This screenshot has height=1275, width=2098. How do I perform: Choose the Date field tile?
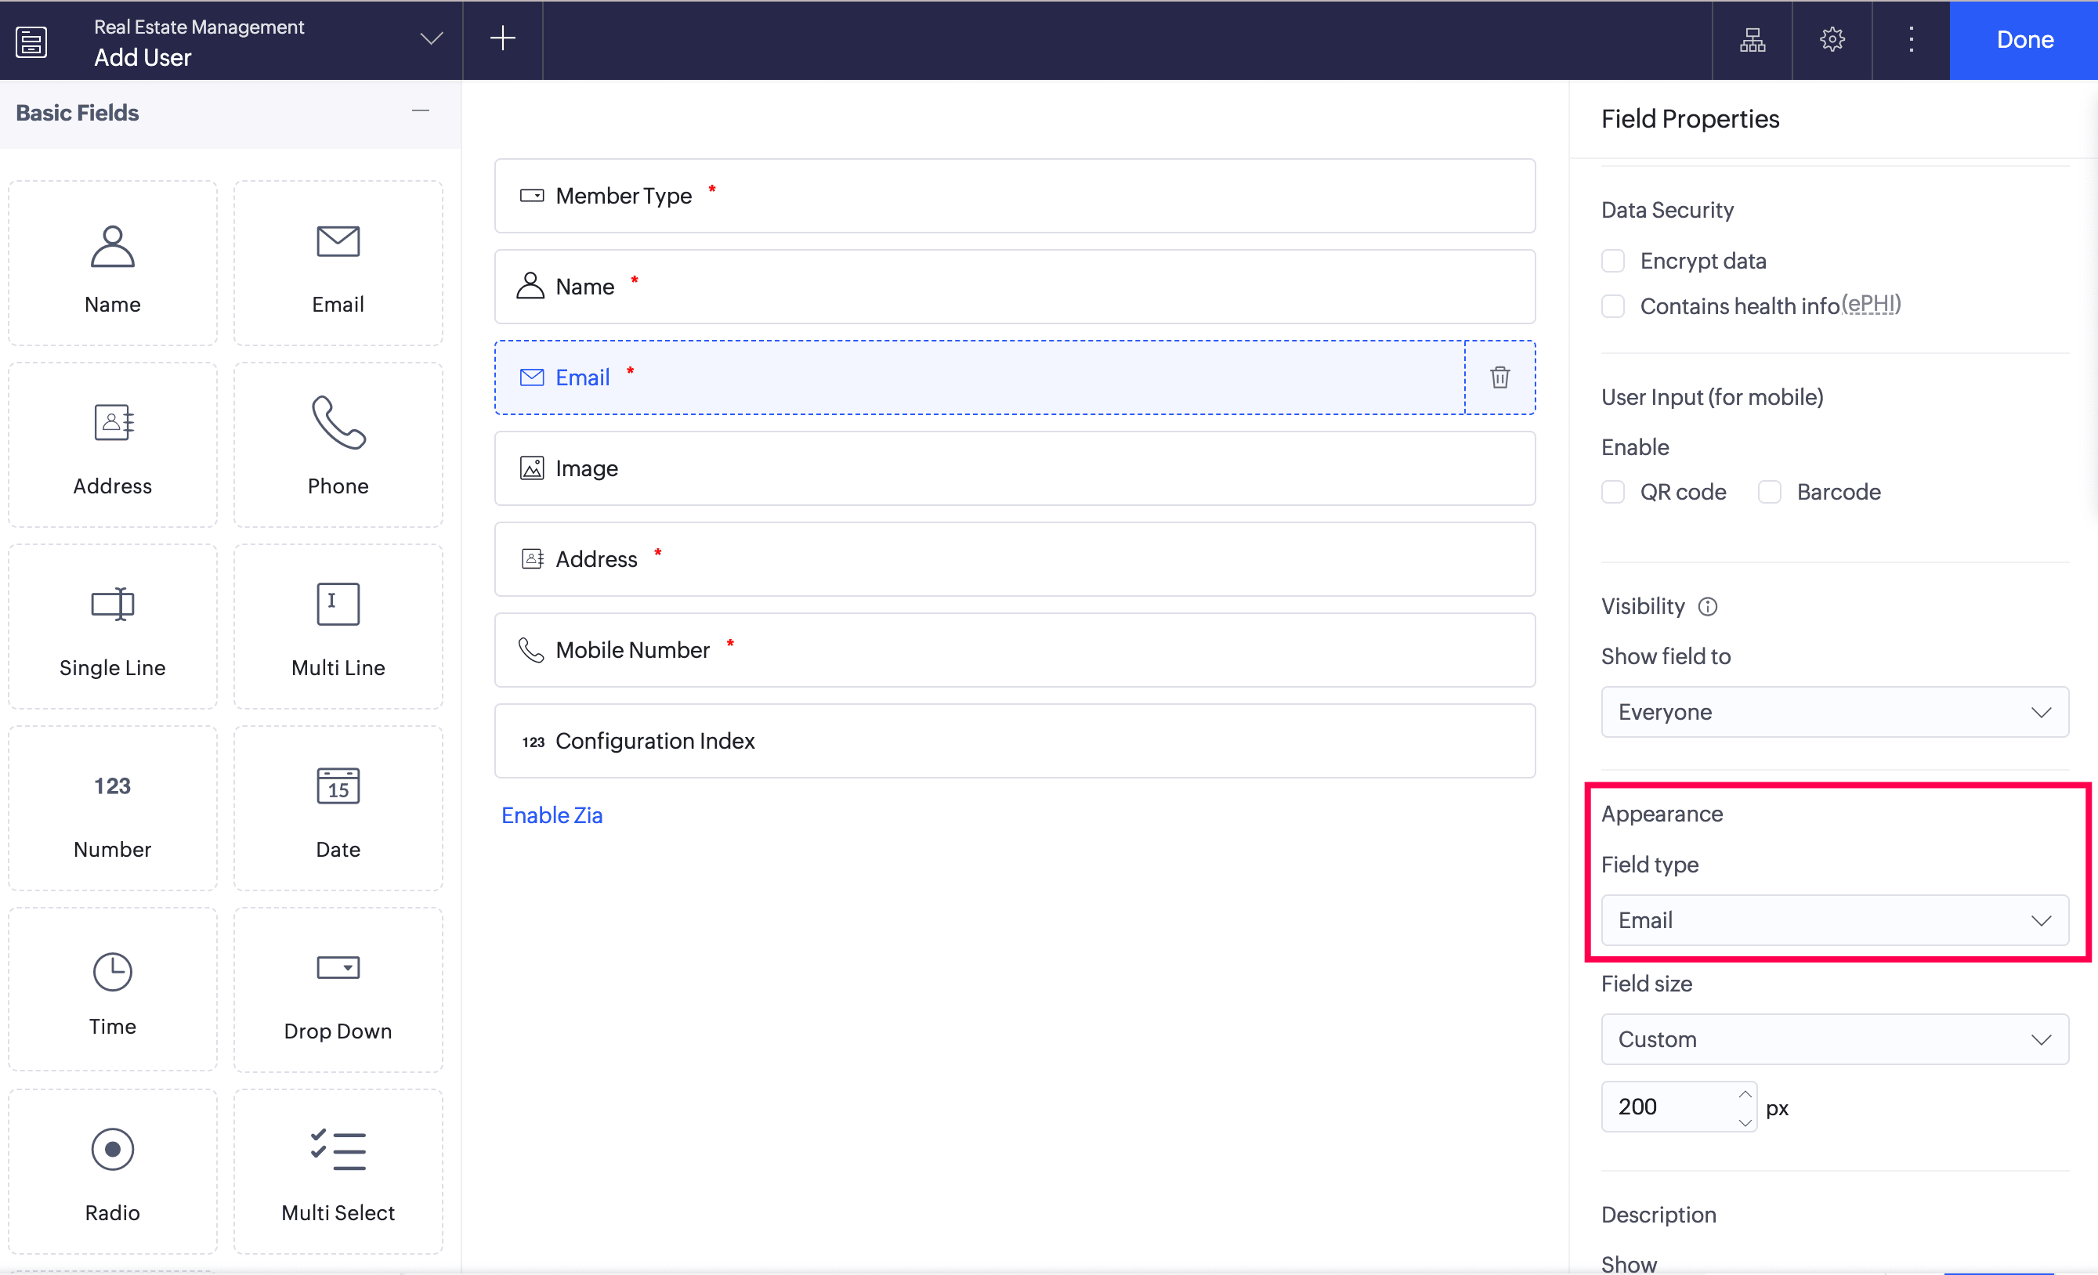(x=338, y=808)
